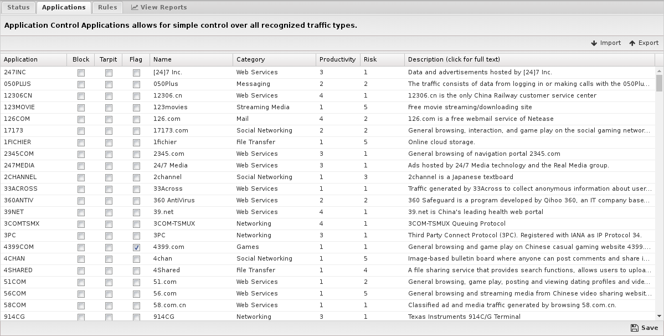Click the Export arrow icon
This screenshot has width=664, height=336.
(632, 43)
